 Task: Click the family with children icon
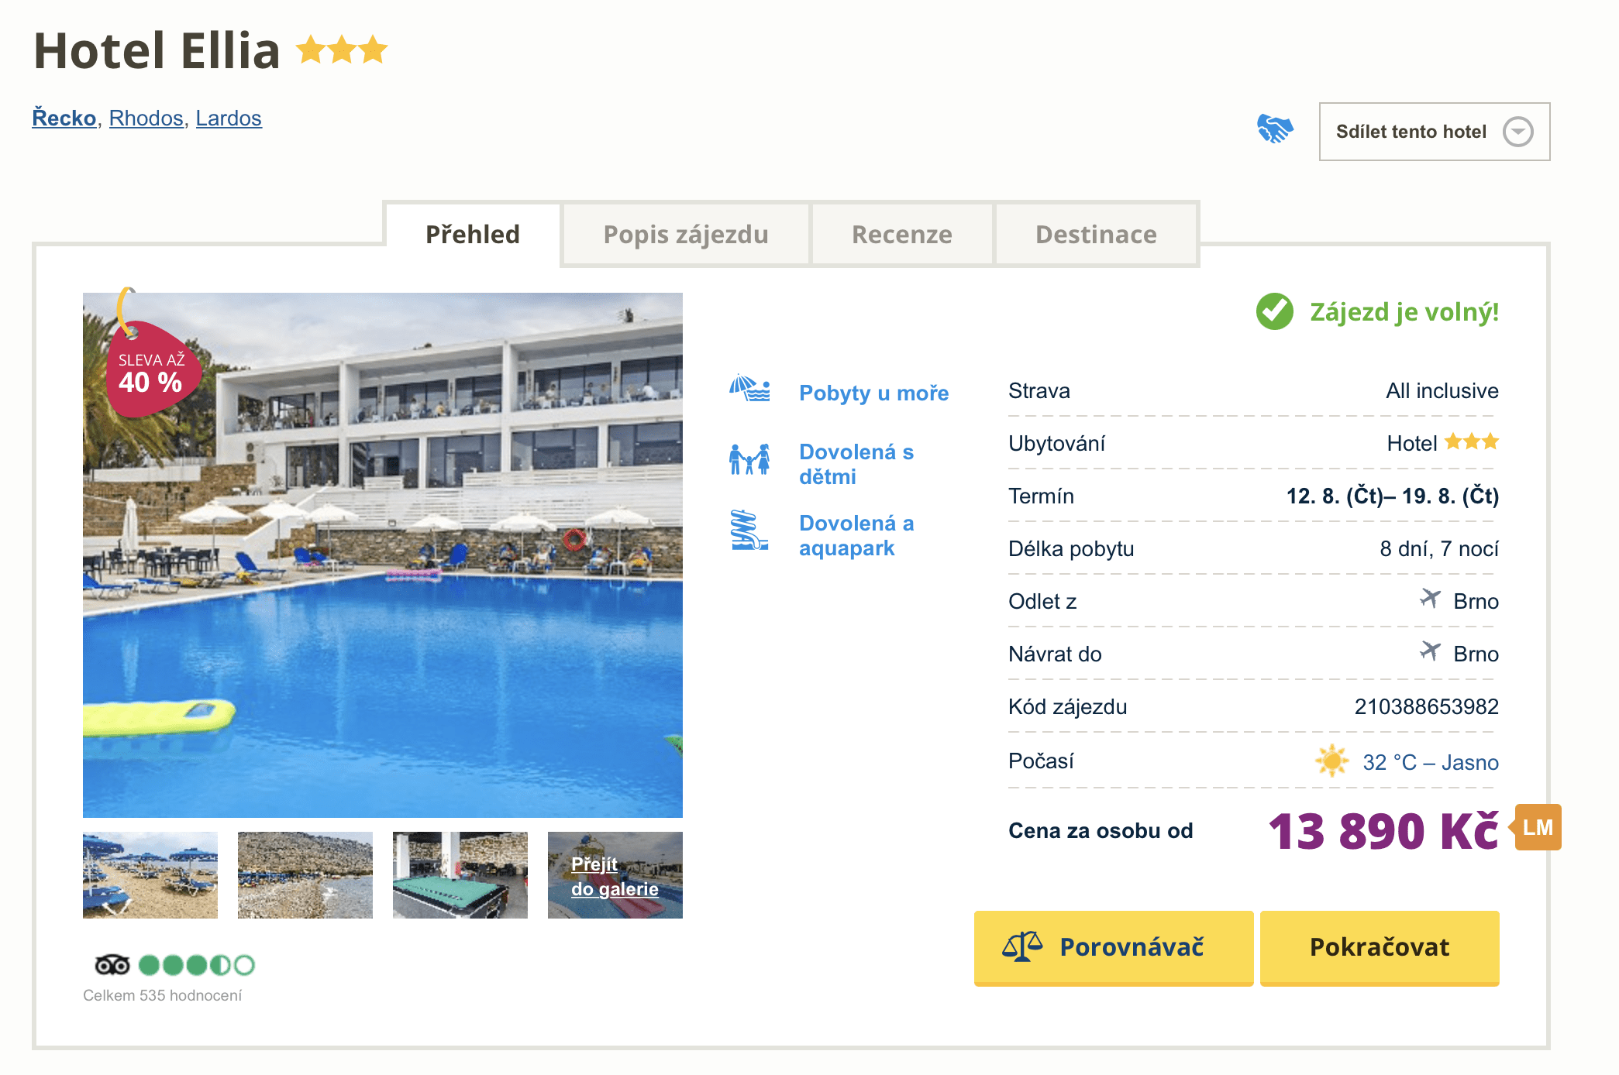749,459
